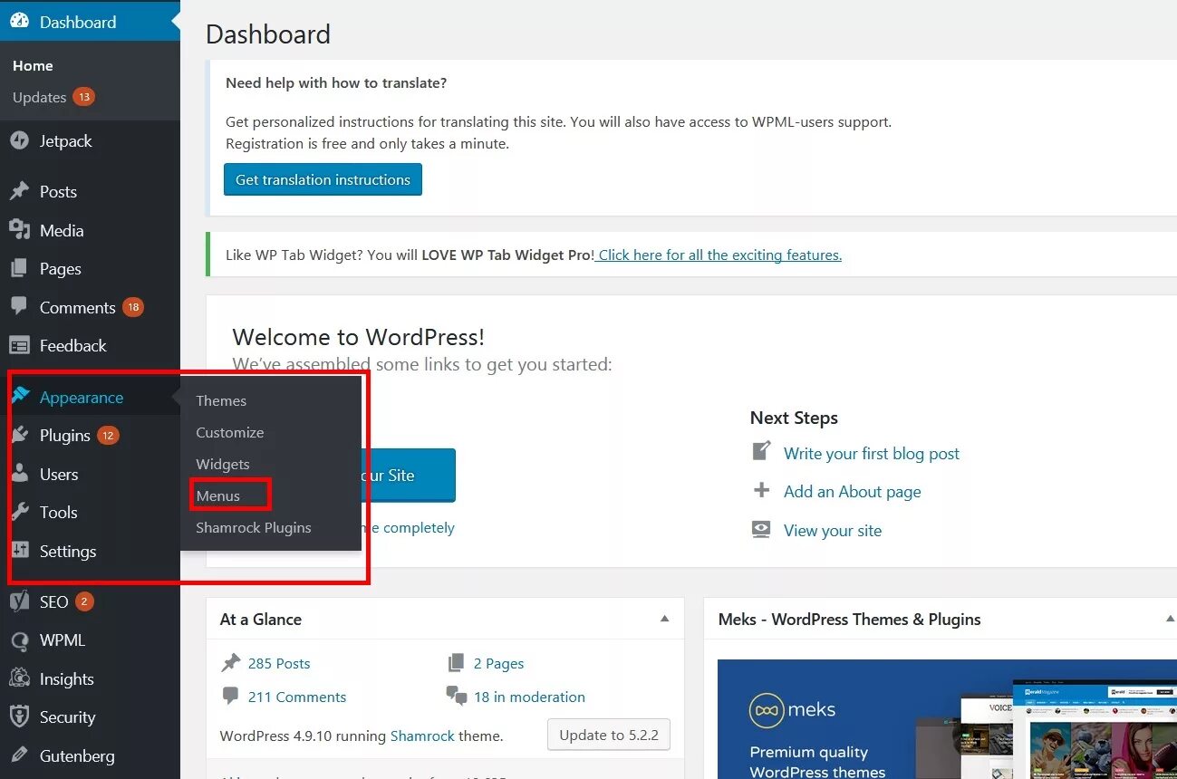Click the 'Next Steps' heading
Viewport: 1177px width, 779px height.
[794, 418]
